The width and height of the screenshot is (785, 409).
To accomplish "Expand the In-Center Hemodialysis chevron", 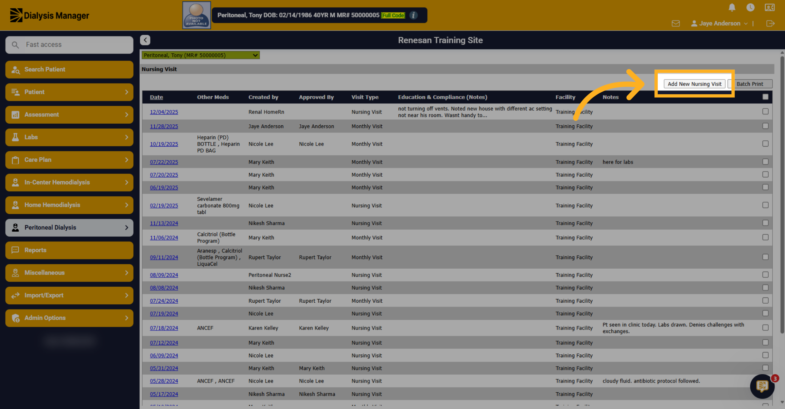I will coord(127,182).
